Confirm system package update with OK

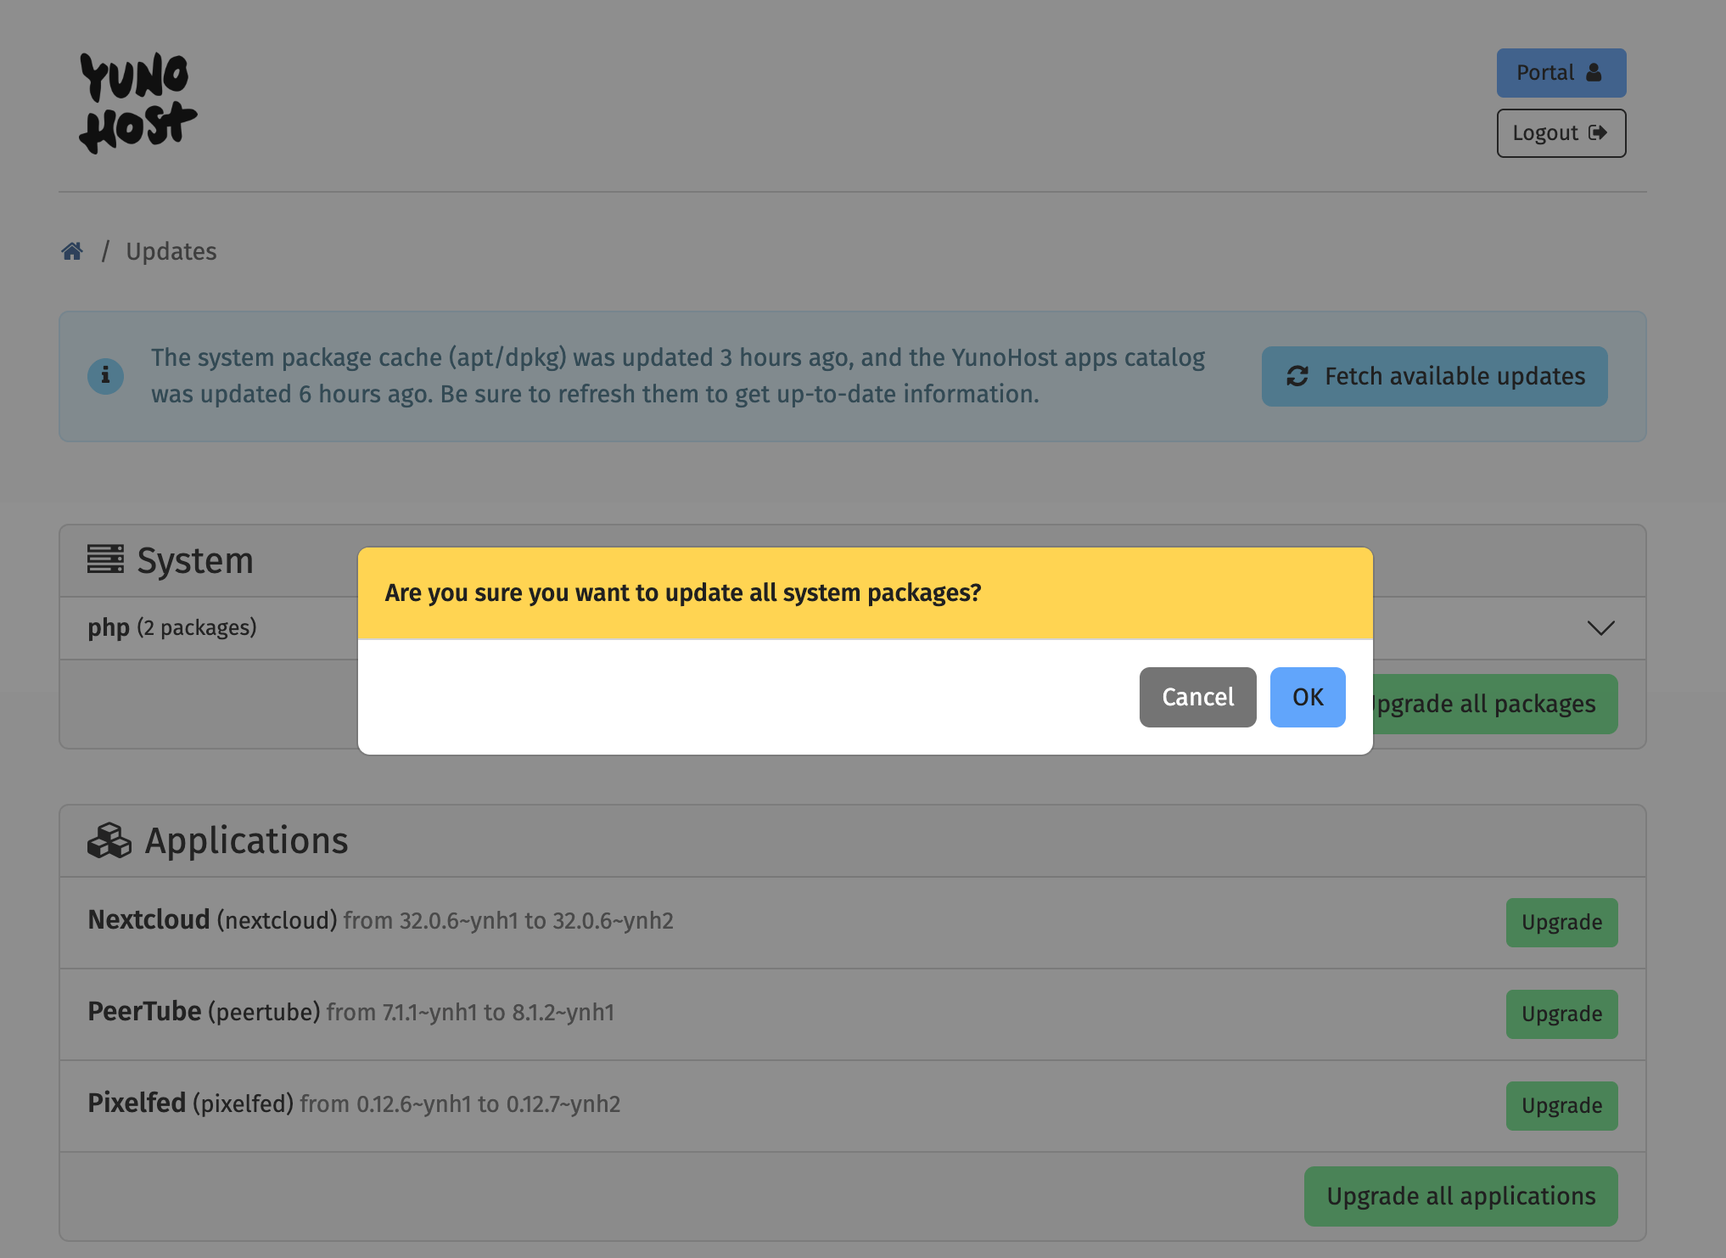pyautogui.click(x=1307, y=697)
